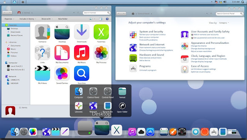Open App Store icon in the dock
This screenshot has width=247, height=140.
coord(150,132)
